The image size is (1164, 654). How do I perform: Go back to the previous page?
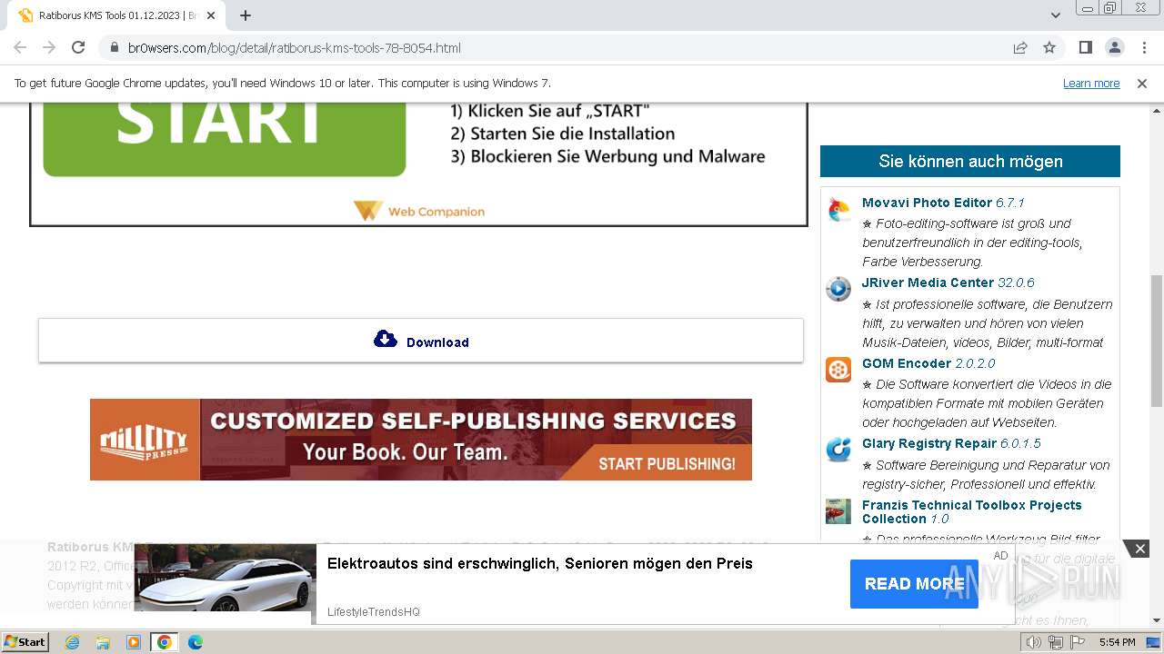(20, 47)
